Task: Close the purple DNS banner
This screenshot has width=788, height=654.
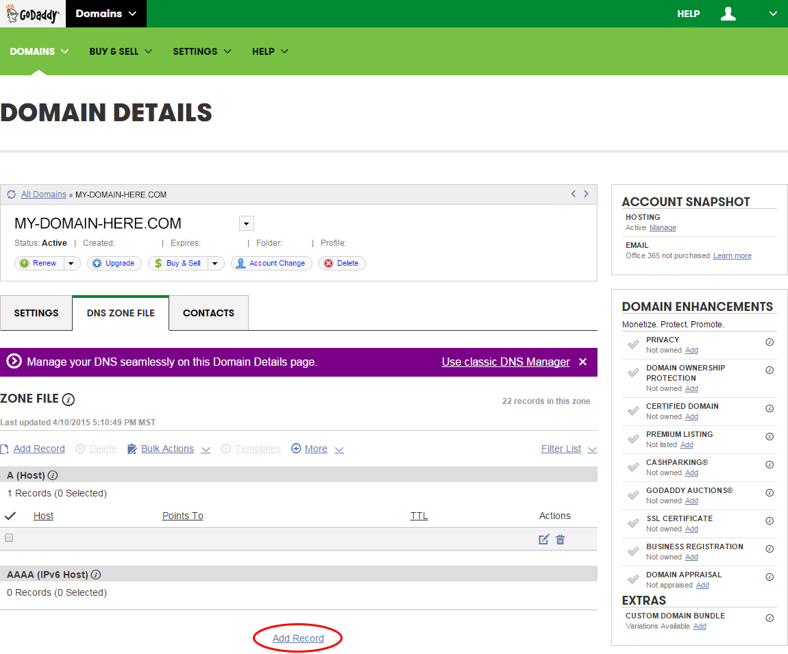Action: (x=583, y=362)
